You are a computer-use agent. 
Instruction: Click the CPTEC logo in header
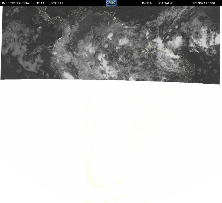[111, 3]
